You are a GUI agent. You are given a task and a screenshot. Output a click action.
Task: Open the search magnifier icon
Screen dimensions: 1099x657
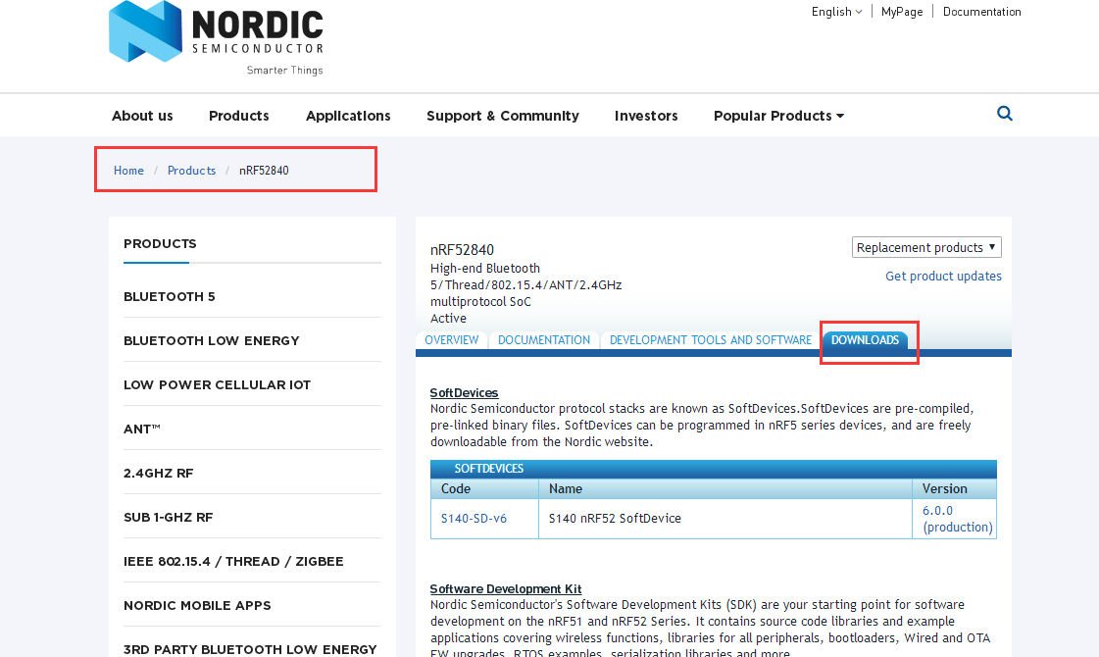click(x=1004, y=114)
